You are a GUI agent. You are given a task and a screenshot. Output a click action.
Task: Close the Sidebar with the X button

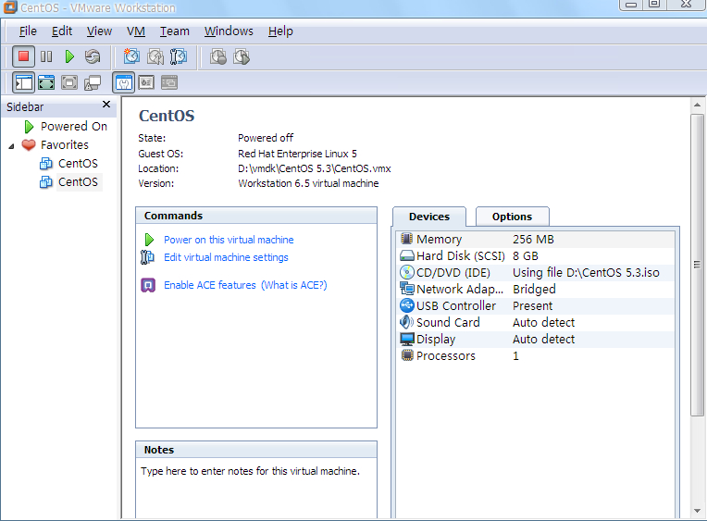[x=106, y=105]
